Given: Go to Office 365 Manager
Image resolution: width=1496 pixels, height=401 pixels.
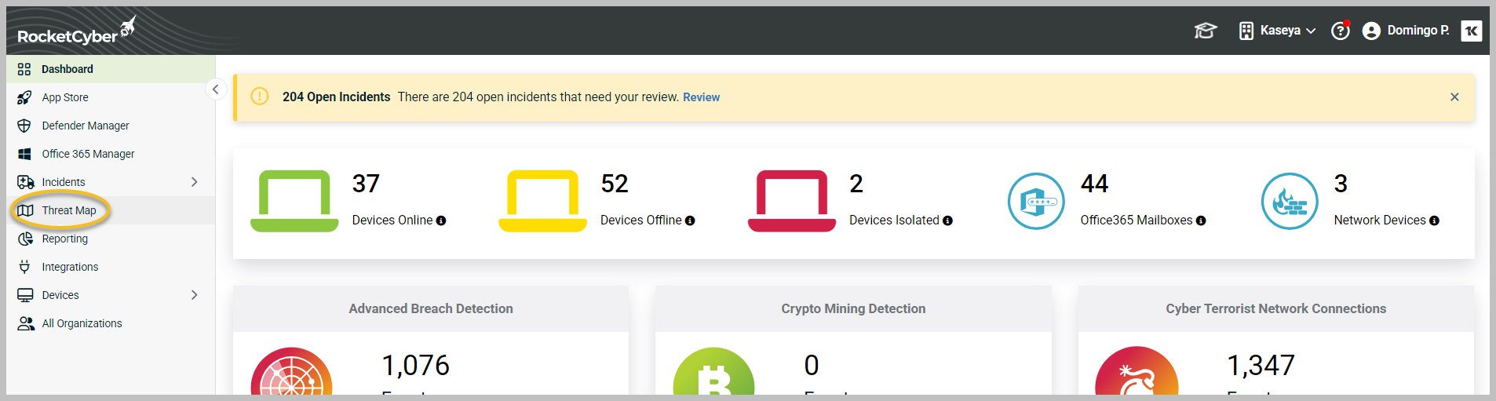Looking at the screenshot, I should pyautogui.click(x=88, y=154).
